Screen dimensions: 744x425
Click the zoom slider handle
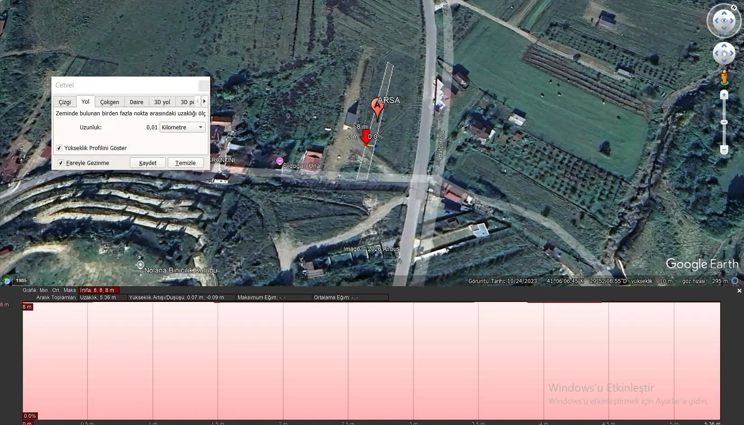[724, 122]
